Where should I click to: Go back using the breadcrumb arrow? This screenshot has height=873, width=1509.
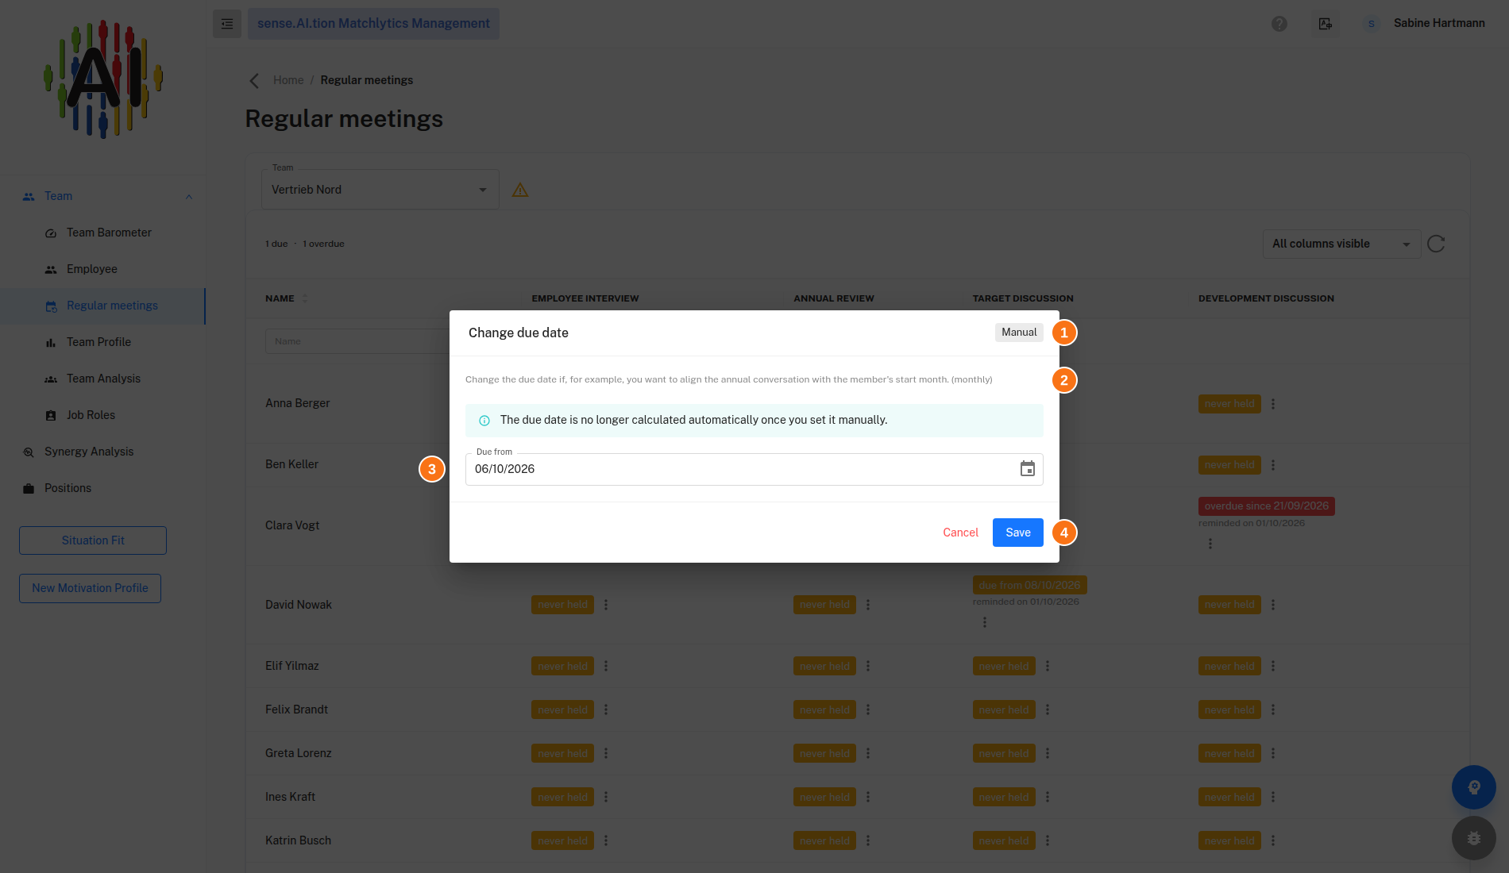coord(254,81)
